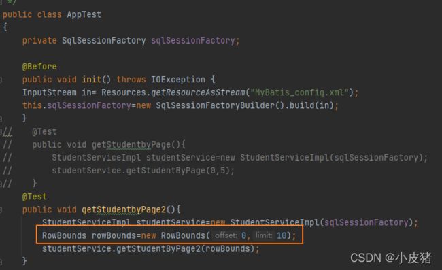442x270 pixels.
Task: Click the getStudentByPage2(rowBounds) call
Action: 186,249
